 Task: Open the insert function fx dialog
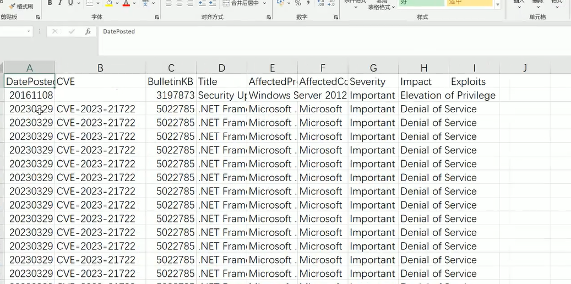pyautogui.click(x=88, y=32)
